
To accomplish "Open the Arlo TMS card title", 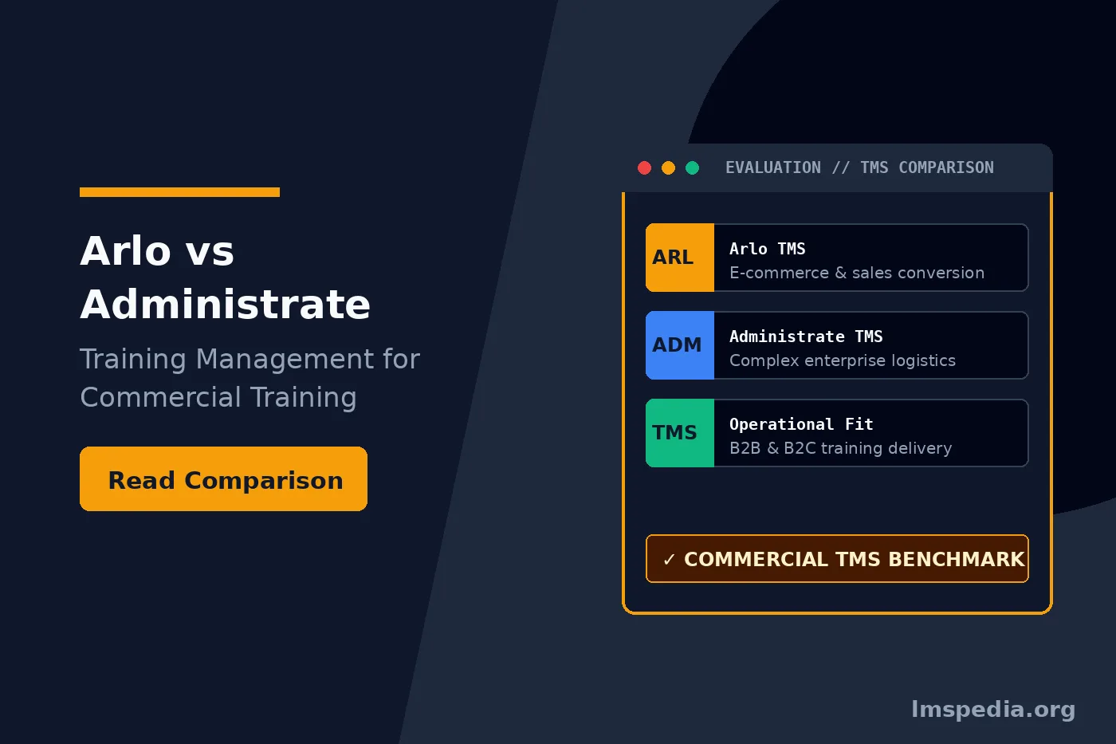I will pos(768,249).
